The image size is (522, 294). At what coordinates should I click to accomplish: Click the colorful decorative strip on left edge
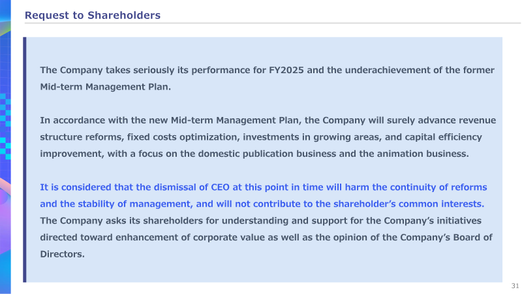[5, 147]
